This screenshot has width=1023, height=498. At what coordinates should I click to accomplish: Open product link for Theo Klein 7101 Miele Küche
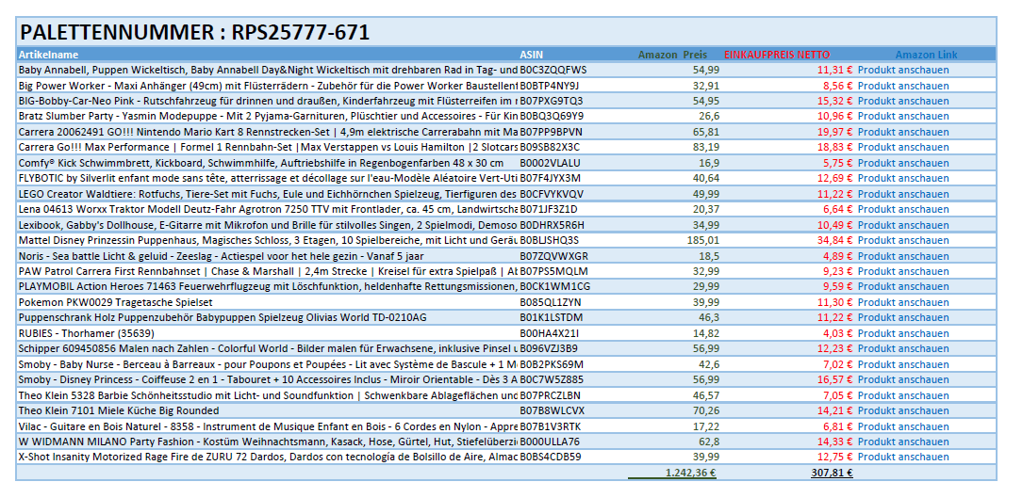[x=902, y=410]
